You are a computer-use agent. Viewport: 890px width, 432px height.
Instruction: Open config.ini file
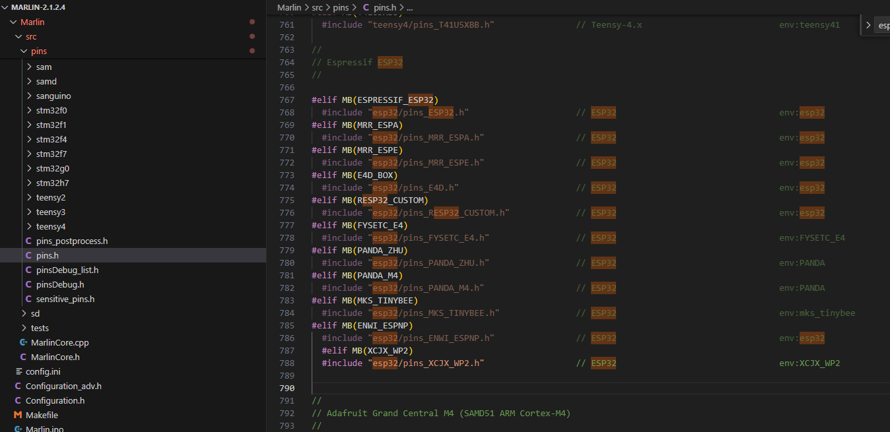[43, 371]
